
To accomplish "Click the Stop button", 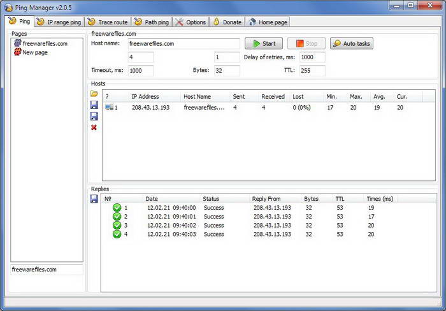I will (x=306, y=43).
